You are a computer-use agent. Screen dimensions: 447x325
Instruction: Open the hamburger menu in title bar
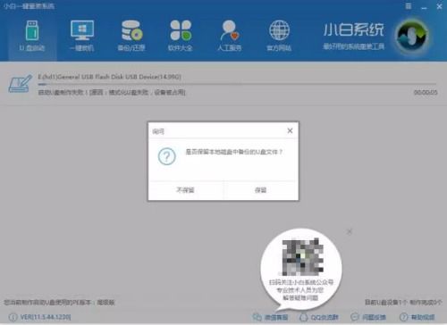click(409, 6)
